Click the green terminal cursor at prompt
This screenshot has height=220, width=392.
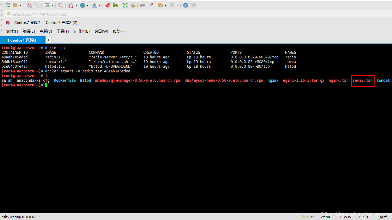coord(46,85)
